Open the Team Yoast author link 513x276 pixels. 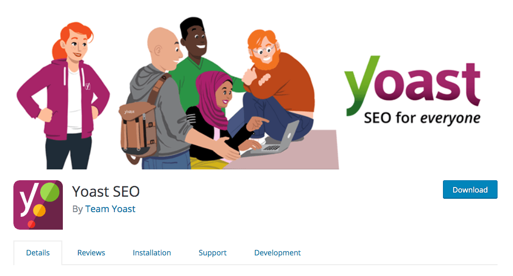[110, 209]
